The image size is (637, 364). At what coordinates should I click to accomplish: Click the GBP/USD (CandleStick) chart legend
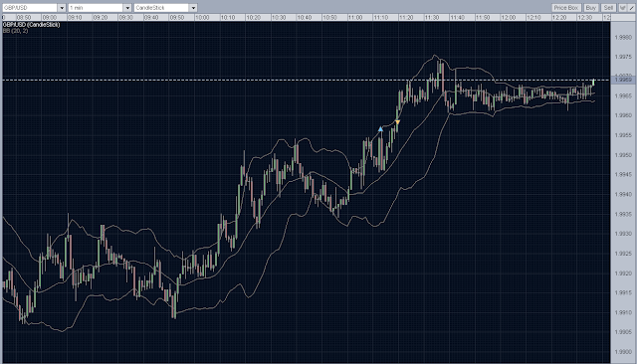pyautogui.click(x=31, y=25)
